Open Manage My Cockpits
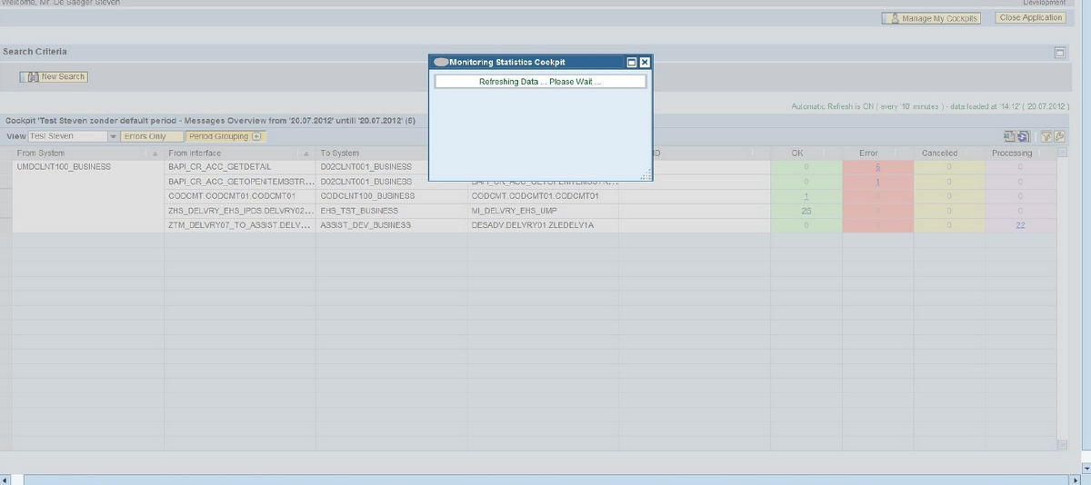The height and width of the screenshot is (485, 1091). point(932,18)
